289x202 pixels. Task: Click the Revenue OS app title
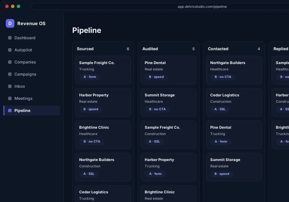point(31,24)
